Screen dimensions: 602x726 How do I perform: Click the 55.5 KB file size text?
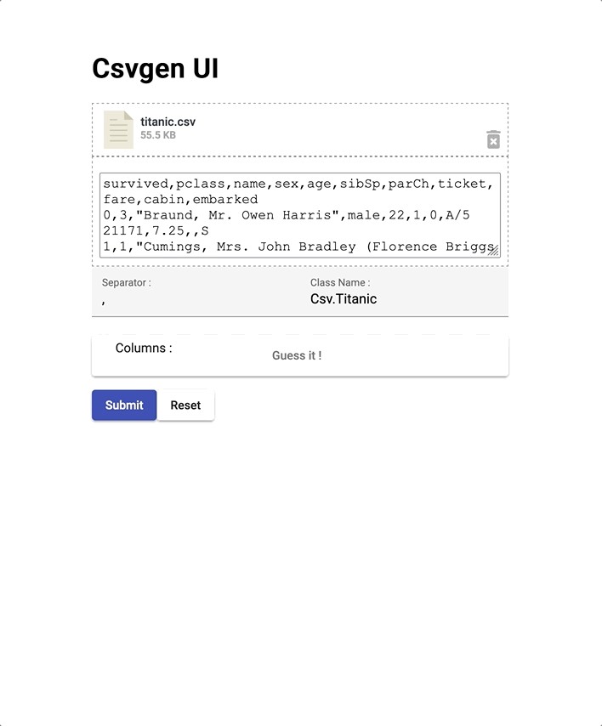158,135
